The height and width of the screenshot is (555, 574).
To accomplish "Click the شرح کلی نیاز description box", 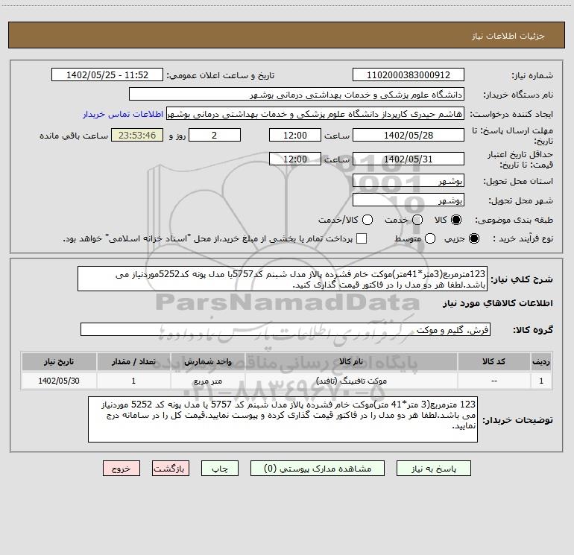I will point(283,279).
